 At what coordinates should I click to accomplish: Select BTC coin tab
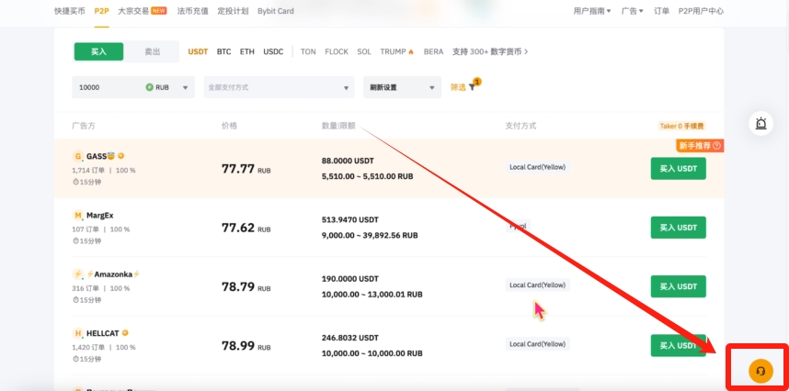pyautogui.click(x=224, y=51)
